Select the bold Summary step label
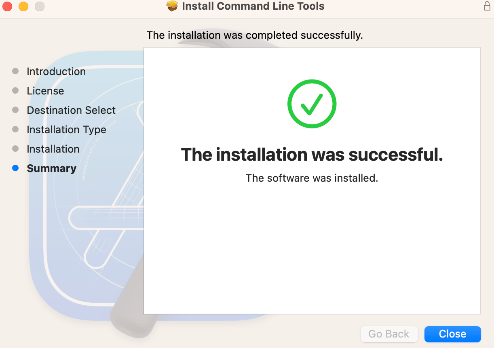The image size is (494, 348). pyautogui.click(x=51, y=168)
